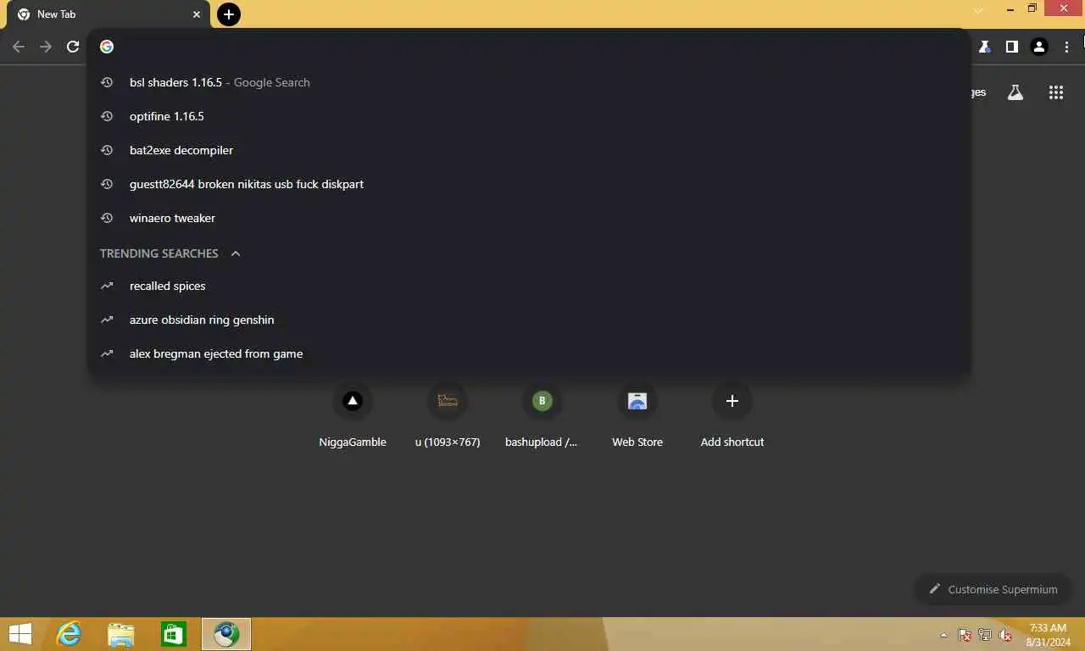
Task: Open File Explorer from taskbar
Action: click(121, 634)
